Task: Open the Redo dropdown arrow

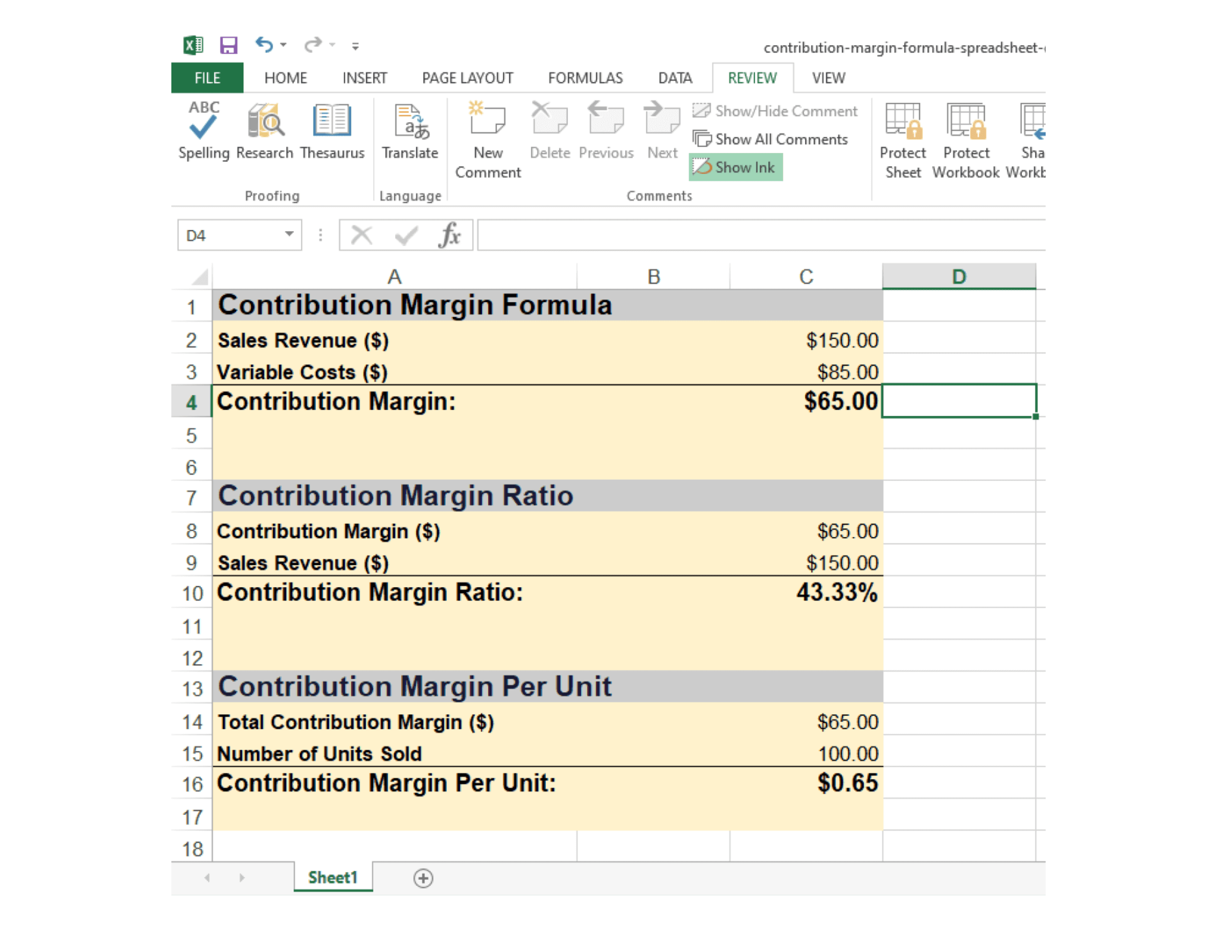Action: [x=332, y=45]
